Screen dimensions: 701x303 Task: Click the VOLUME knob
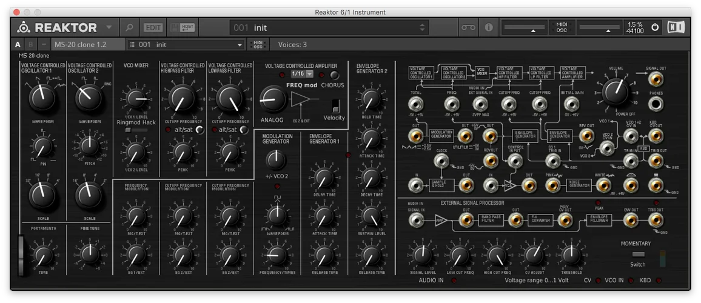pos(616,91)
